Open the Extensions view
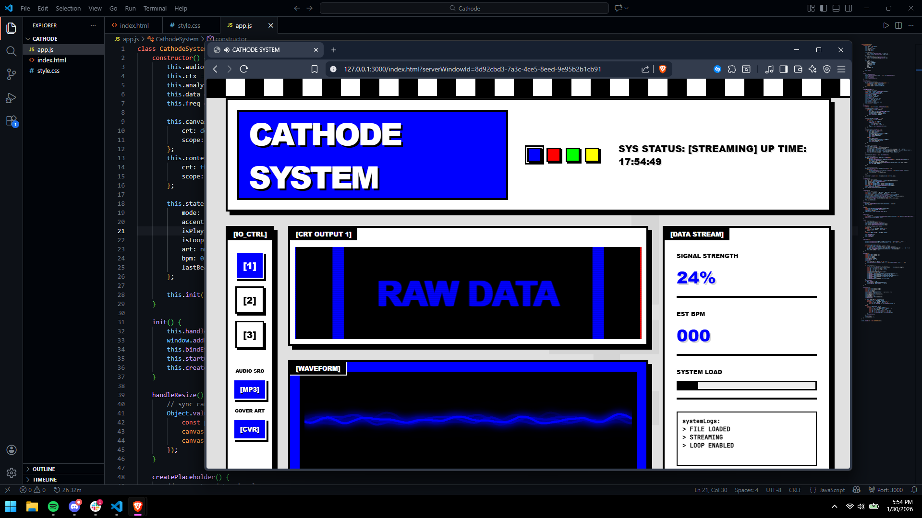Screen dimensions: 922x518 coord(11,121)
